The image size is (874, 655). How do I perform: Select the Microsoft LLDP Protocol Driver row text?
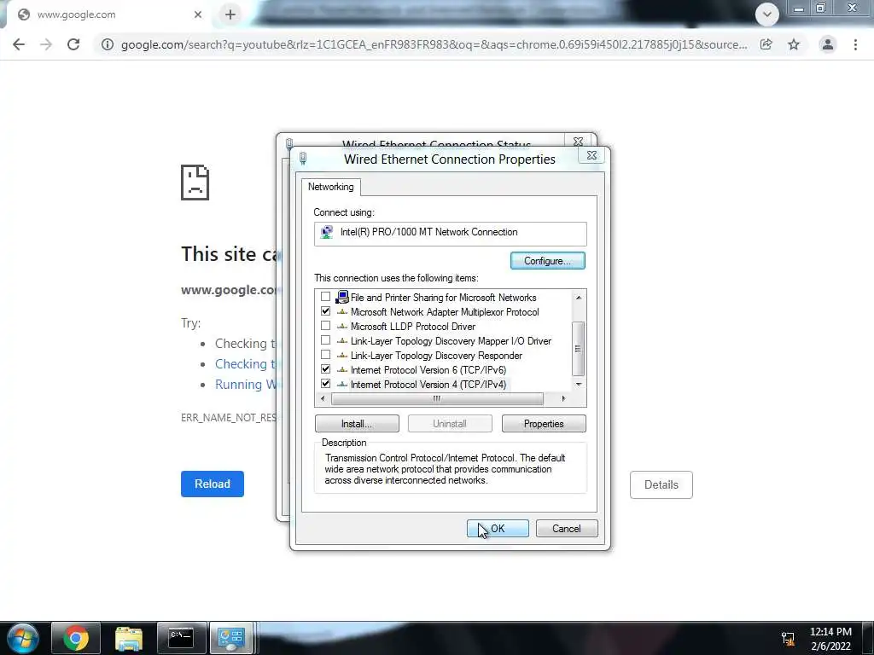[x=412, y=327]
